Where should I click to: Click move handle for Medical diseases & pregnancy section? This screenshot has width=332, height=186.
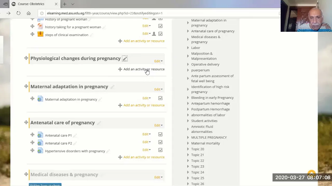[26, 174]
